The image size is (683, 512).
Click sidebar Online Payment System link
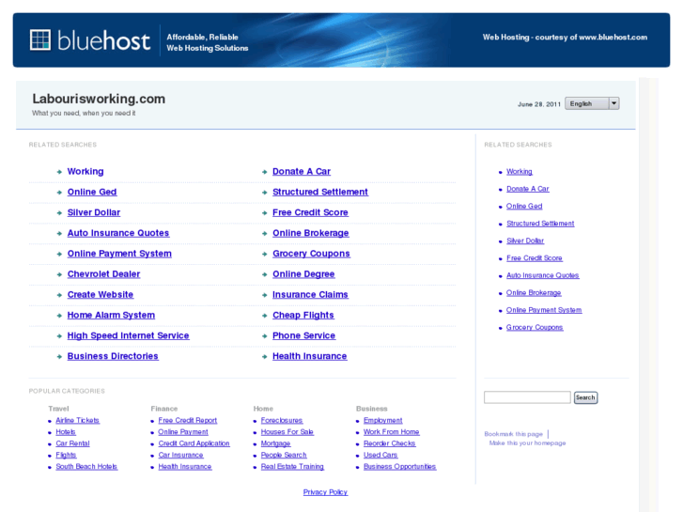pyautogui.click(x=544, y=310)
